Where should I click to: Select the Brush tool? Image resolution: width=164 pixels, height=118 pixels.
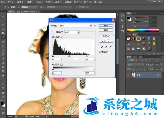point(3,46)
